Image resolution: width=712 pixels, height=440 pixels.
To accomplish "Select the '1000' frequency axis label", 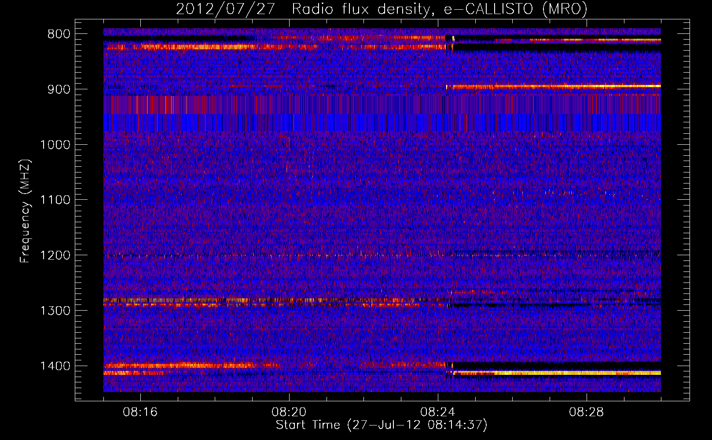I will coord(55,145).
